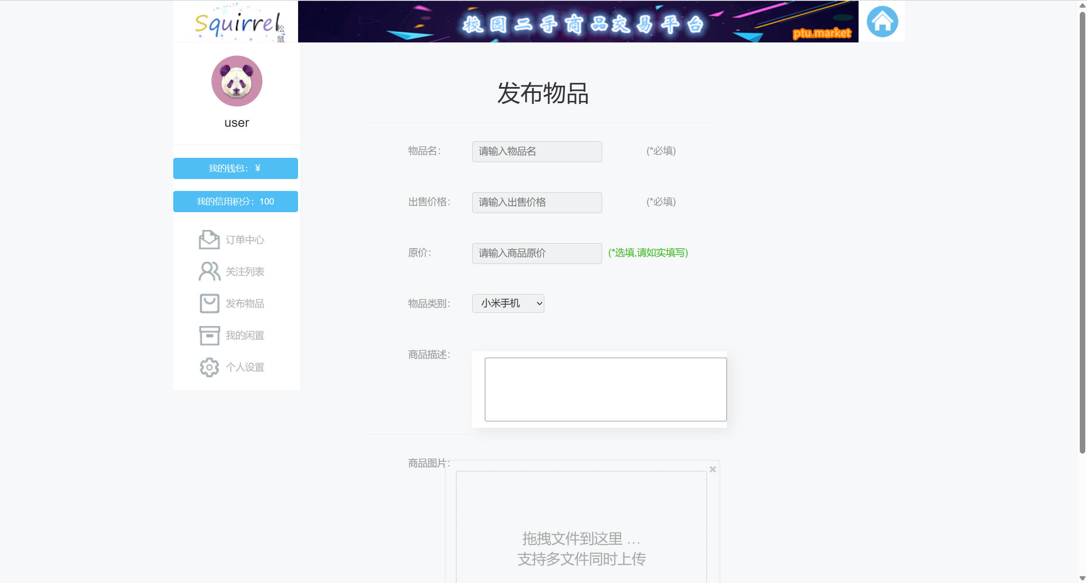Click the panda user avatar

click(x=236, y=81)
